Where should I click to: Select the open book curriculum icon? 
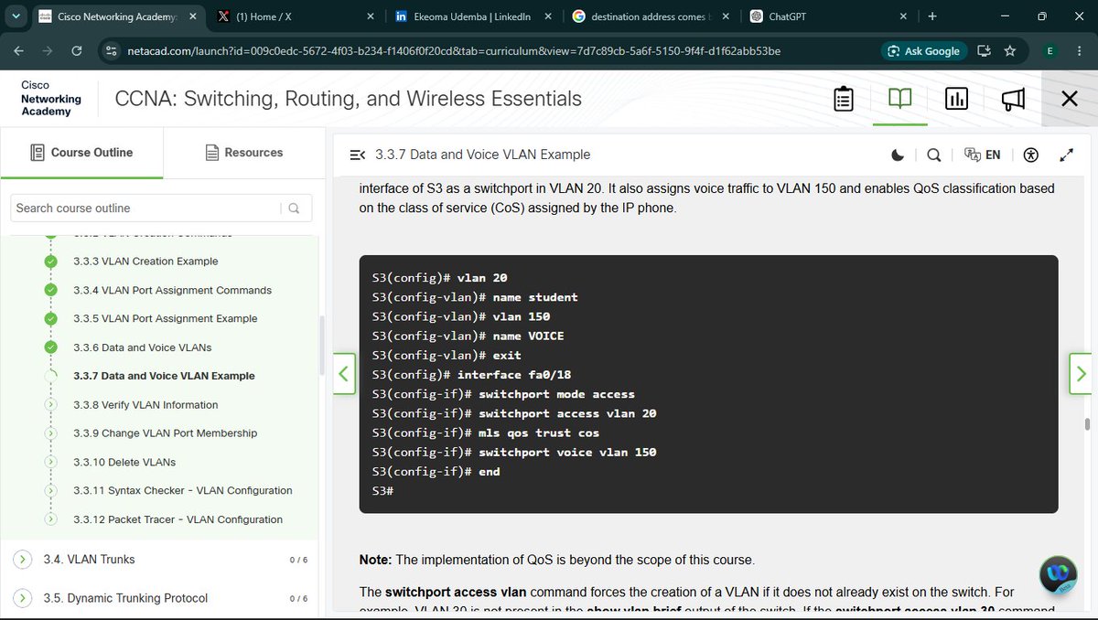[x=900, y=99]
